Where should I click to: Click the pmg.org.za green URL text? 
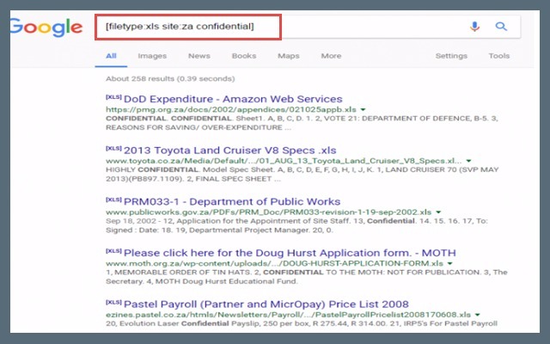[231, 109]
